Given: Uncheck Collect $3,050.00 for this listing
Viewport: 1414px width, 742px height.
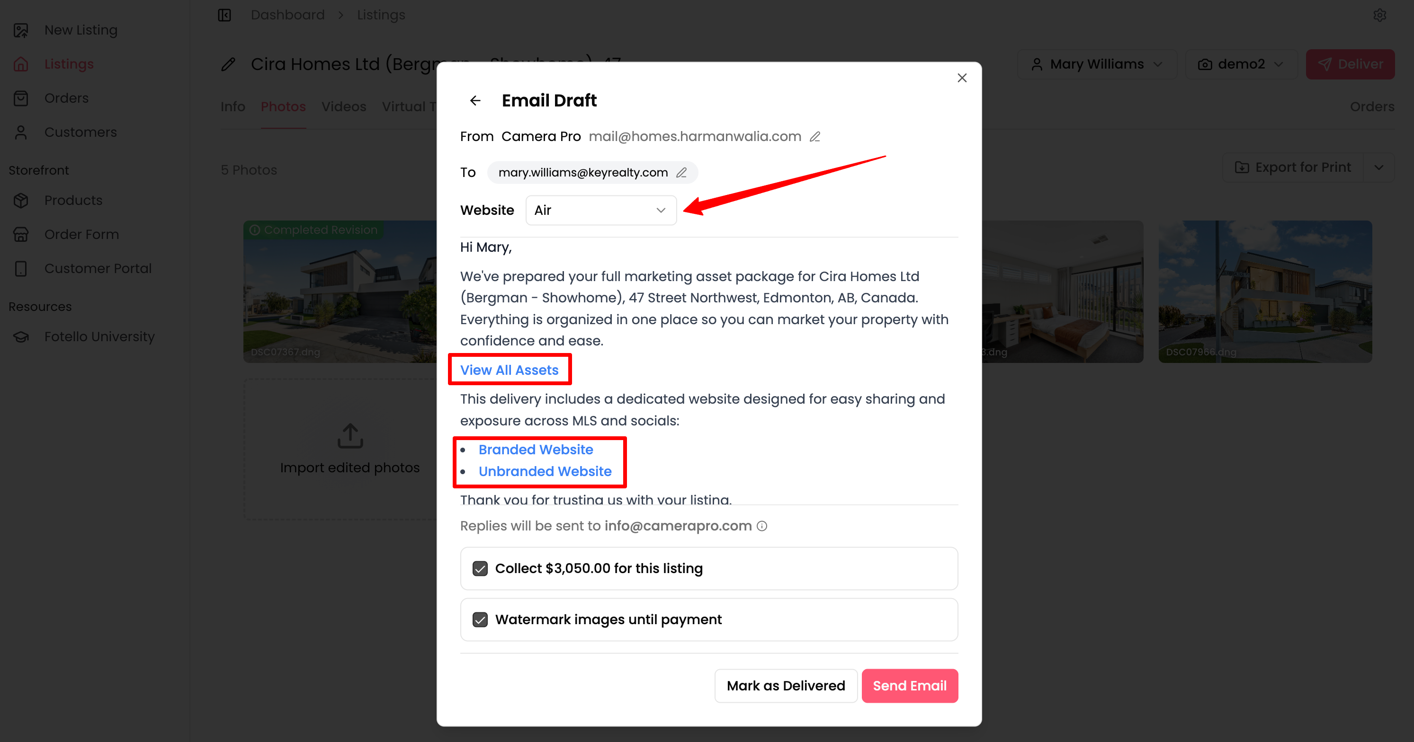Looking at the screenshot, I should point(480,569).
